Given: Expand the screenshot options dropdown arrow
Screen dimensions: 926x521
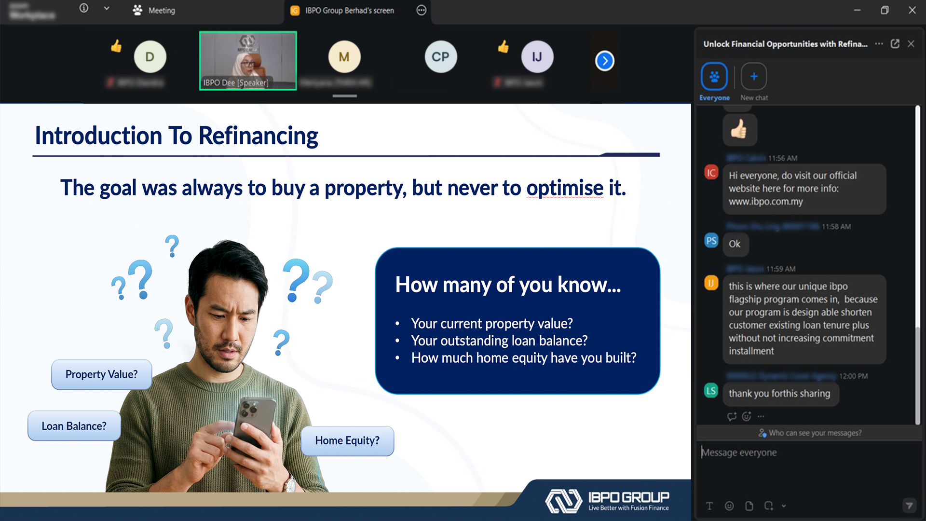Looking at the screenshot, I should click(784, 506).
